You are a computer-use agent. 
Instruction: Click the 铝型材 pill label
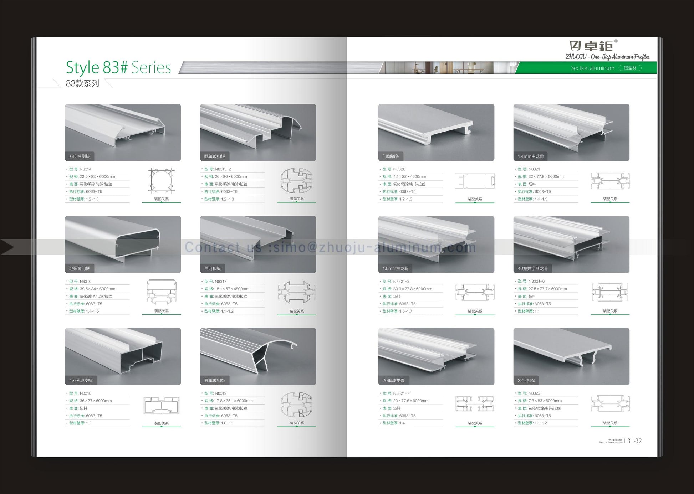(630, 68)
